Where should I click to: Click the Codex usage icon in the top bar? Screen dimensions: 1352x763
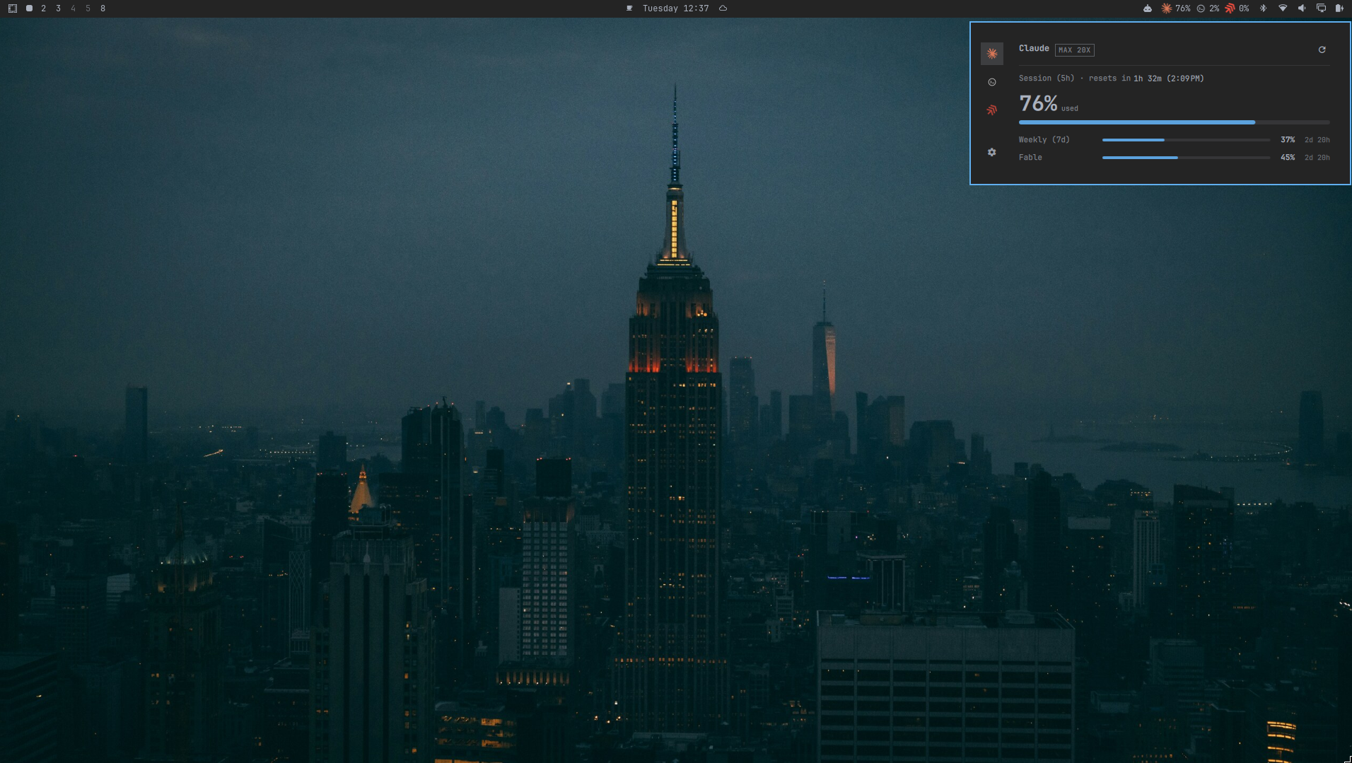point(1201,8)
